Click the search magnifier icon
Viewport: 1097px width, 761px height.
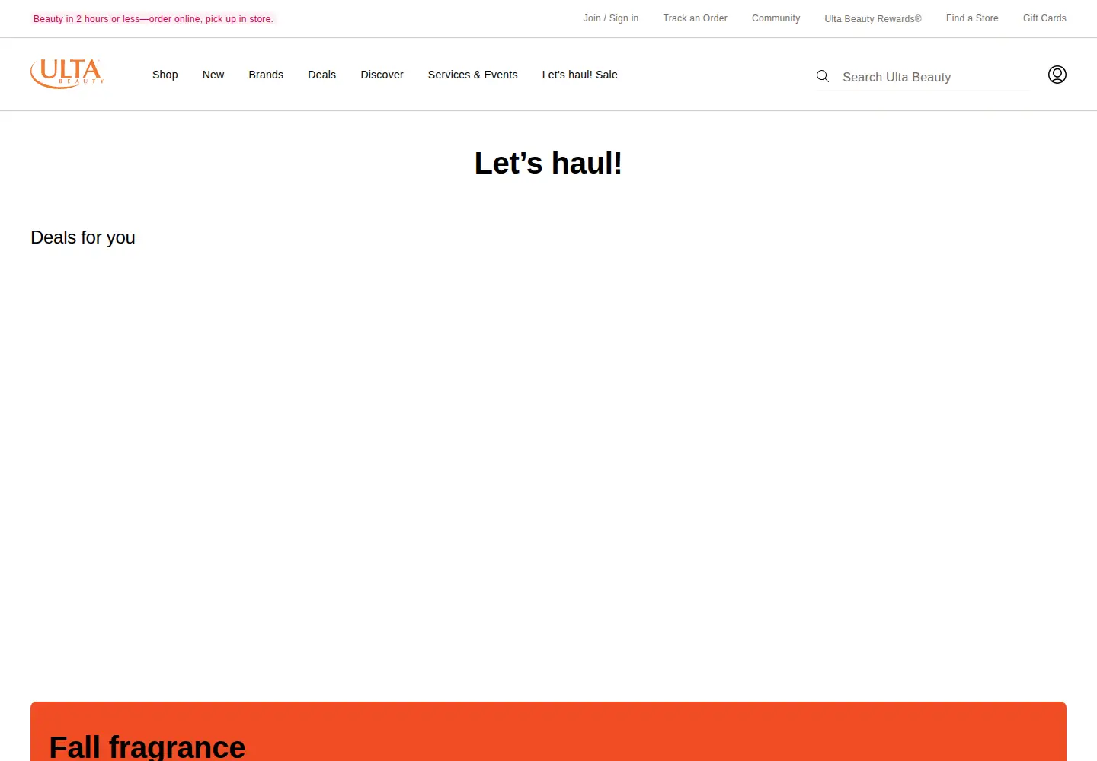823,76
